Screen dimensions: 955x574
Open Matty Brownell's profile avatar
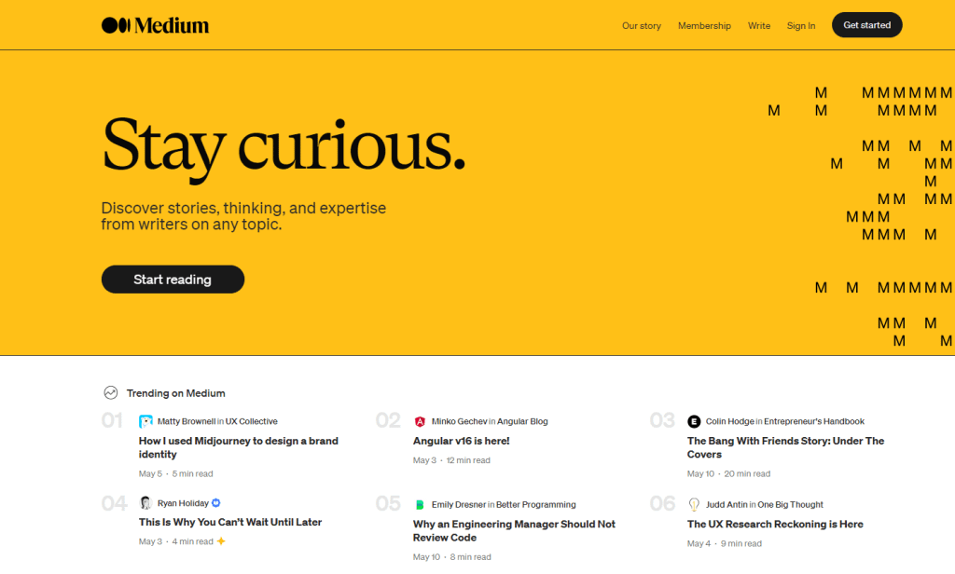click(x=145, y=420)
